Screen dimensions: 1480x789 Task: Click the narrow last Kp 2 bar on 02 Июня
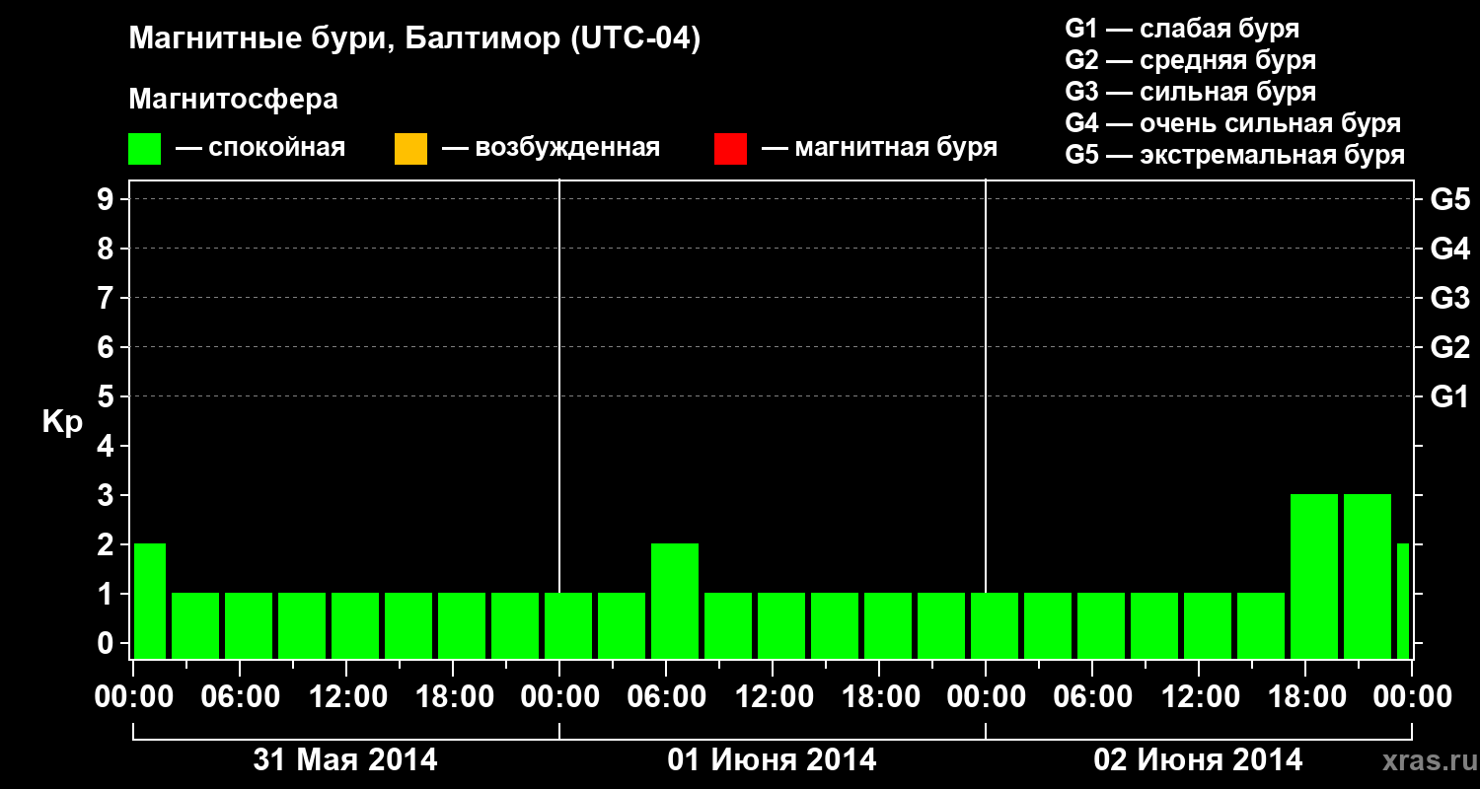pos(1403,601)
